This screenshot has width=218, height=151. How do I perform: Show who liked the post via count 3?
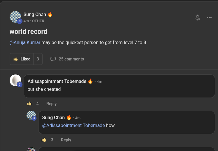click(38, 59)
